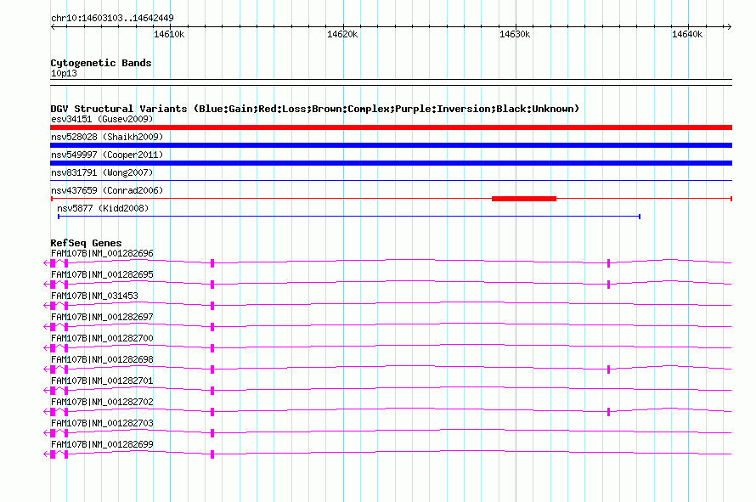The image size is (756, 502).
Task: Open the FAM107B|NM_001282700 transcript label
Action: pyautogui.click(x=102, y=339)
